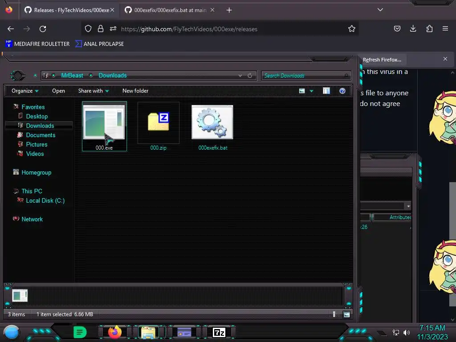
Task: Expand dropdown in background window
Action: click(x=408, y=206)
